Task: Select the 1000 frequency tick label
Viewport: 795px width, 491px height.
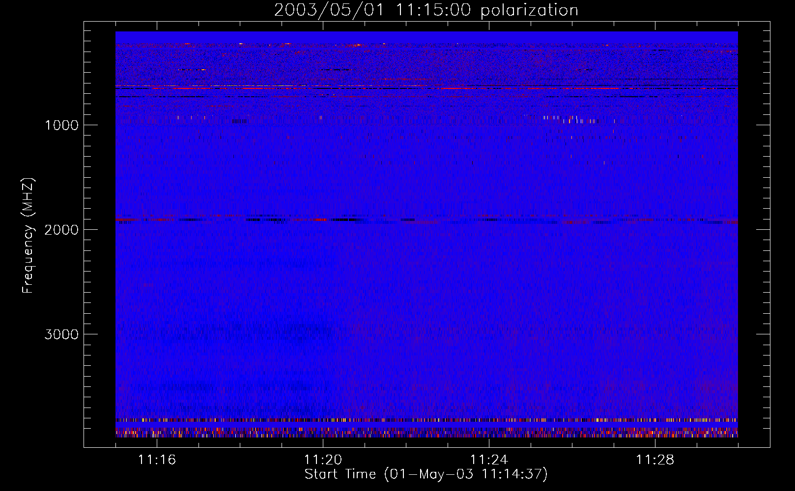Action: click(x=61, y=125)
